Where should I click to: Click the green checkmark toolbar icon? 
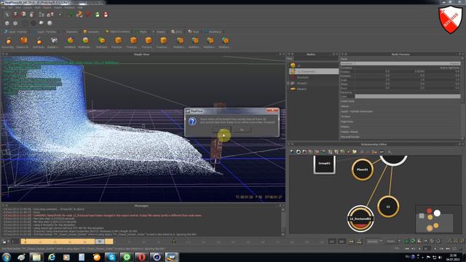point(71,15)
